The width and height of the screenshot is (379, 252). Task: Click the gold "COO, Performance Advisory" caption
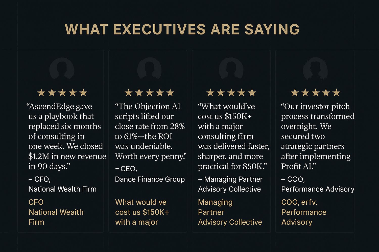(x=304, y=212)
